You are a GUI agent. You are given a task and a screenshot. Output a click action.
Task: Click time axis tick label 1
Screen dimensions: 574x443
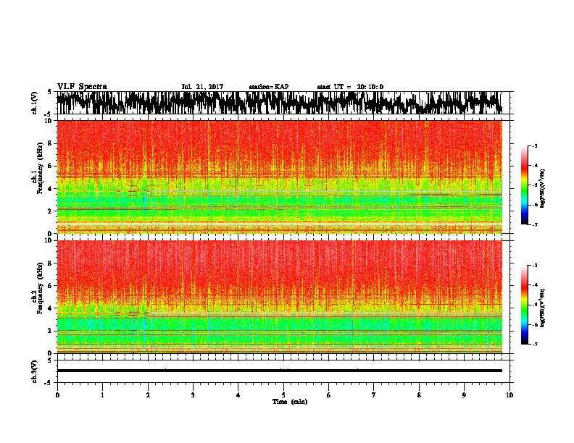[102, 395]
